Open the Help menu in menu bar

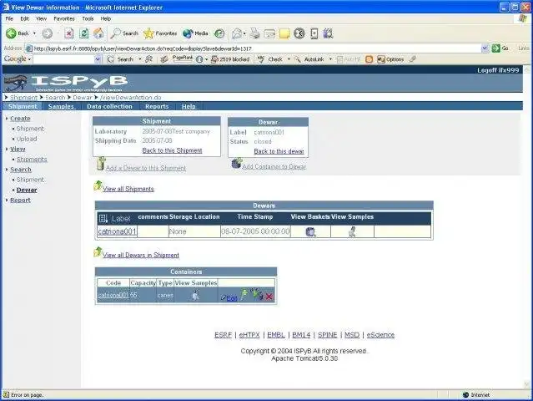[106, 18]
